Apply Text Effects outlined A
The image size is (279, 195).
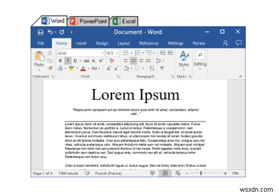click(61, 68)
